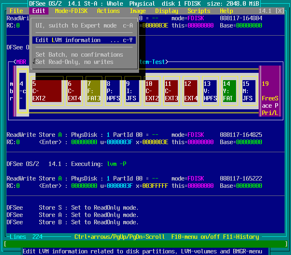Image resolution: width=291 pixels, height=255 pixels.
Task: Select partition 9 I: JFS block
Action: point(133,91)
